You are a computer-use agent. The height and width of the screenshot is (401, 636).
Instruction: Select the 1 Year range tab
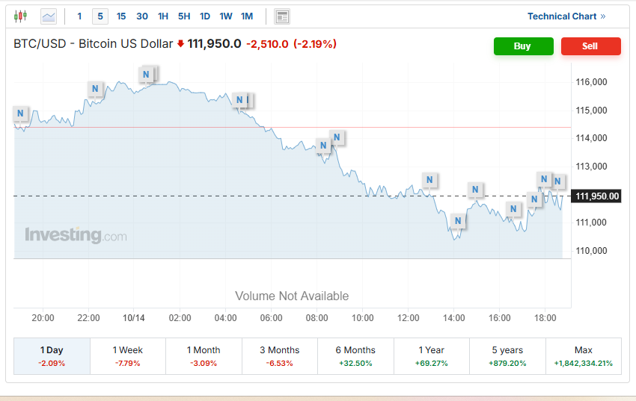431,355
